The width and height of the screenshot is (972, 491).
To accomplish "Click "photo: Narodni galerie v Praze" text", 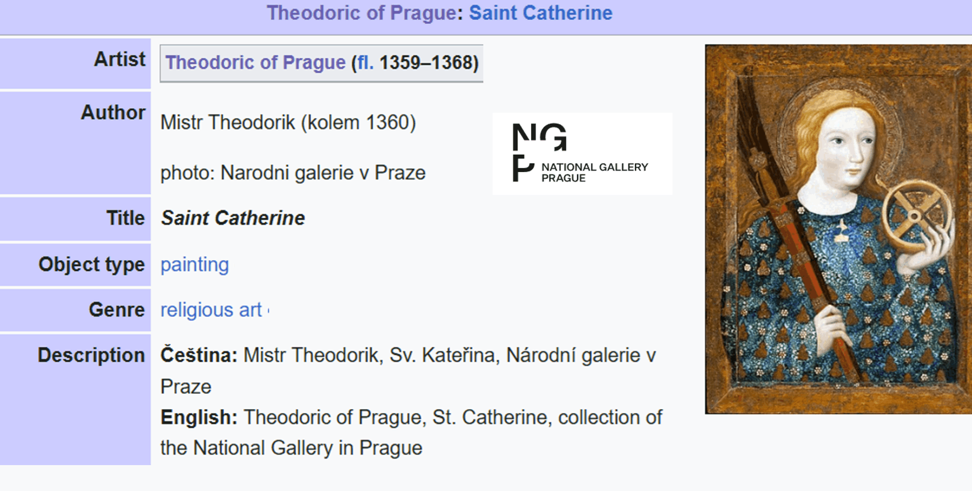I will (x=293, y=173).
